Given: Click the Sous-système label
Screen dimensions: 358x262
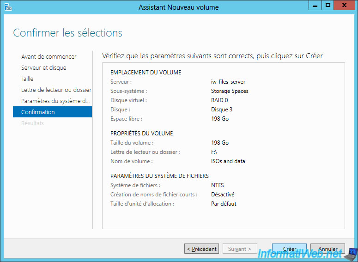Looking at the screenshot, I should [128, 91].
